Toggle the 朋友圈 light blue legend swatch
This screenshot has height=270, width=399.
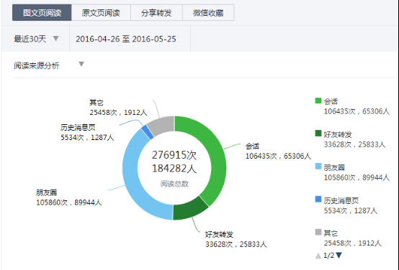click(318, 166)
